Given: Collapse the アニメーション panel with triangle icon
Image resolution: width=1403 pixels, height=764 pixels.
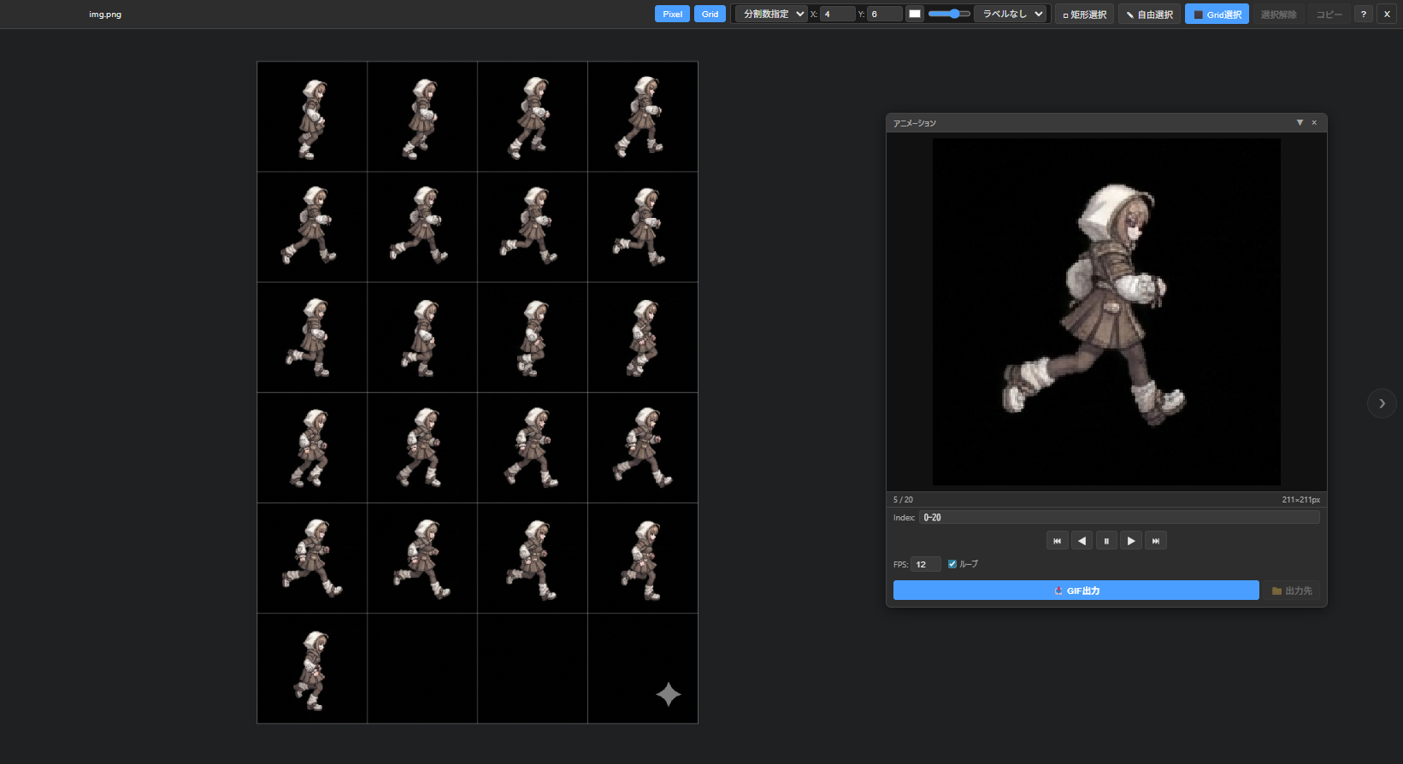Looking at the screenshot, I should pos(1300,123).
